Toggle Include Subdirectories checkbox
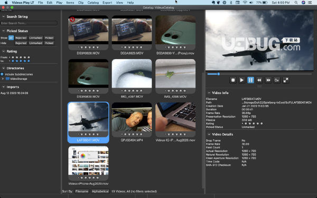 coord(2,74)
